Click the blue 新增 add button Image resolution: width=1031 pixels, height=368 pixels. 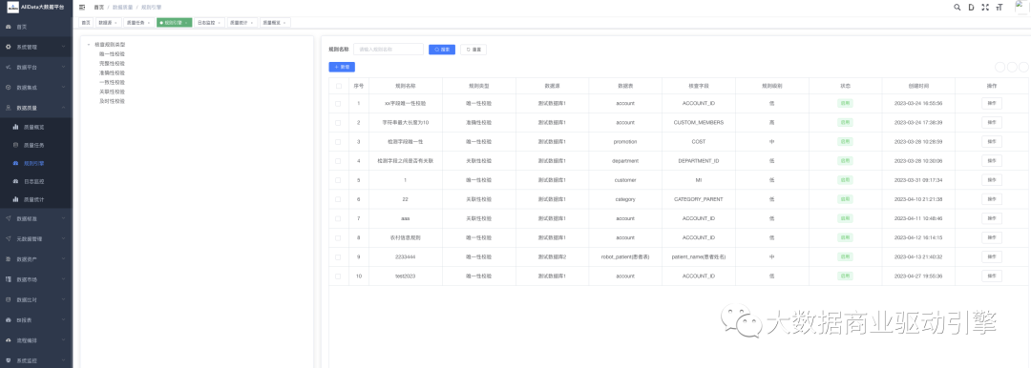342,67
